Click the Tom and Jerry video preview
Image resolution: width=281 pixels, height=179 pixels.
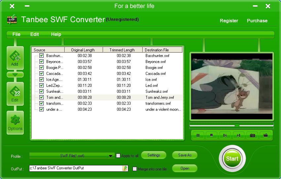[232, 87]
